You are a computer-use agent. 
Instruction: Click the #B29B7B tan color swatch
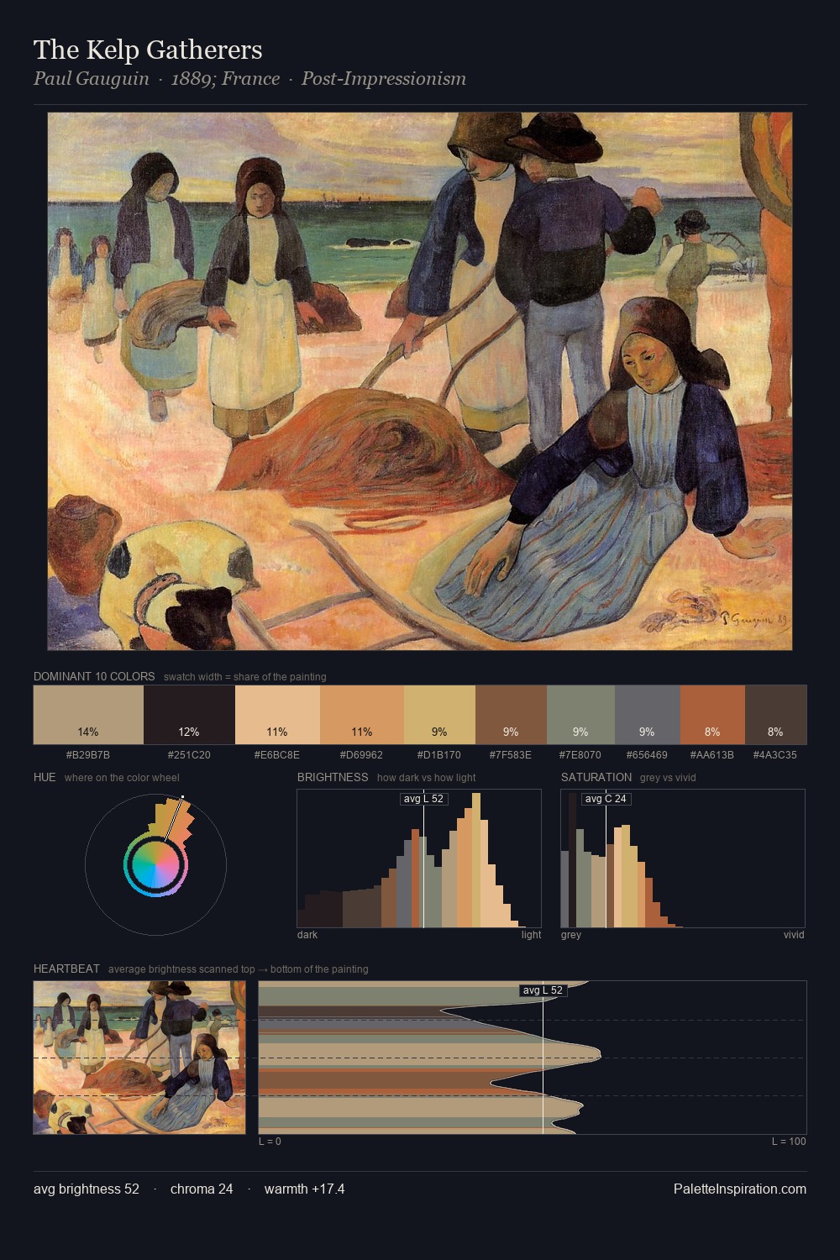pos(88,715)
